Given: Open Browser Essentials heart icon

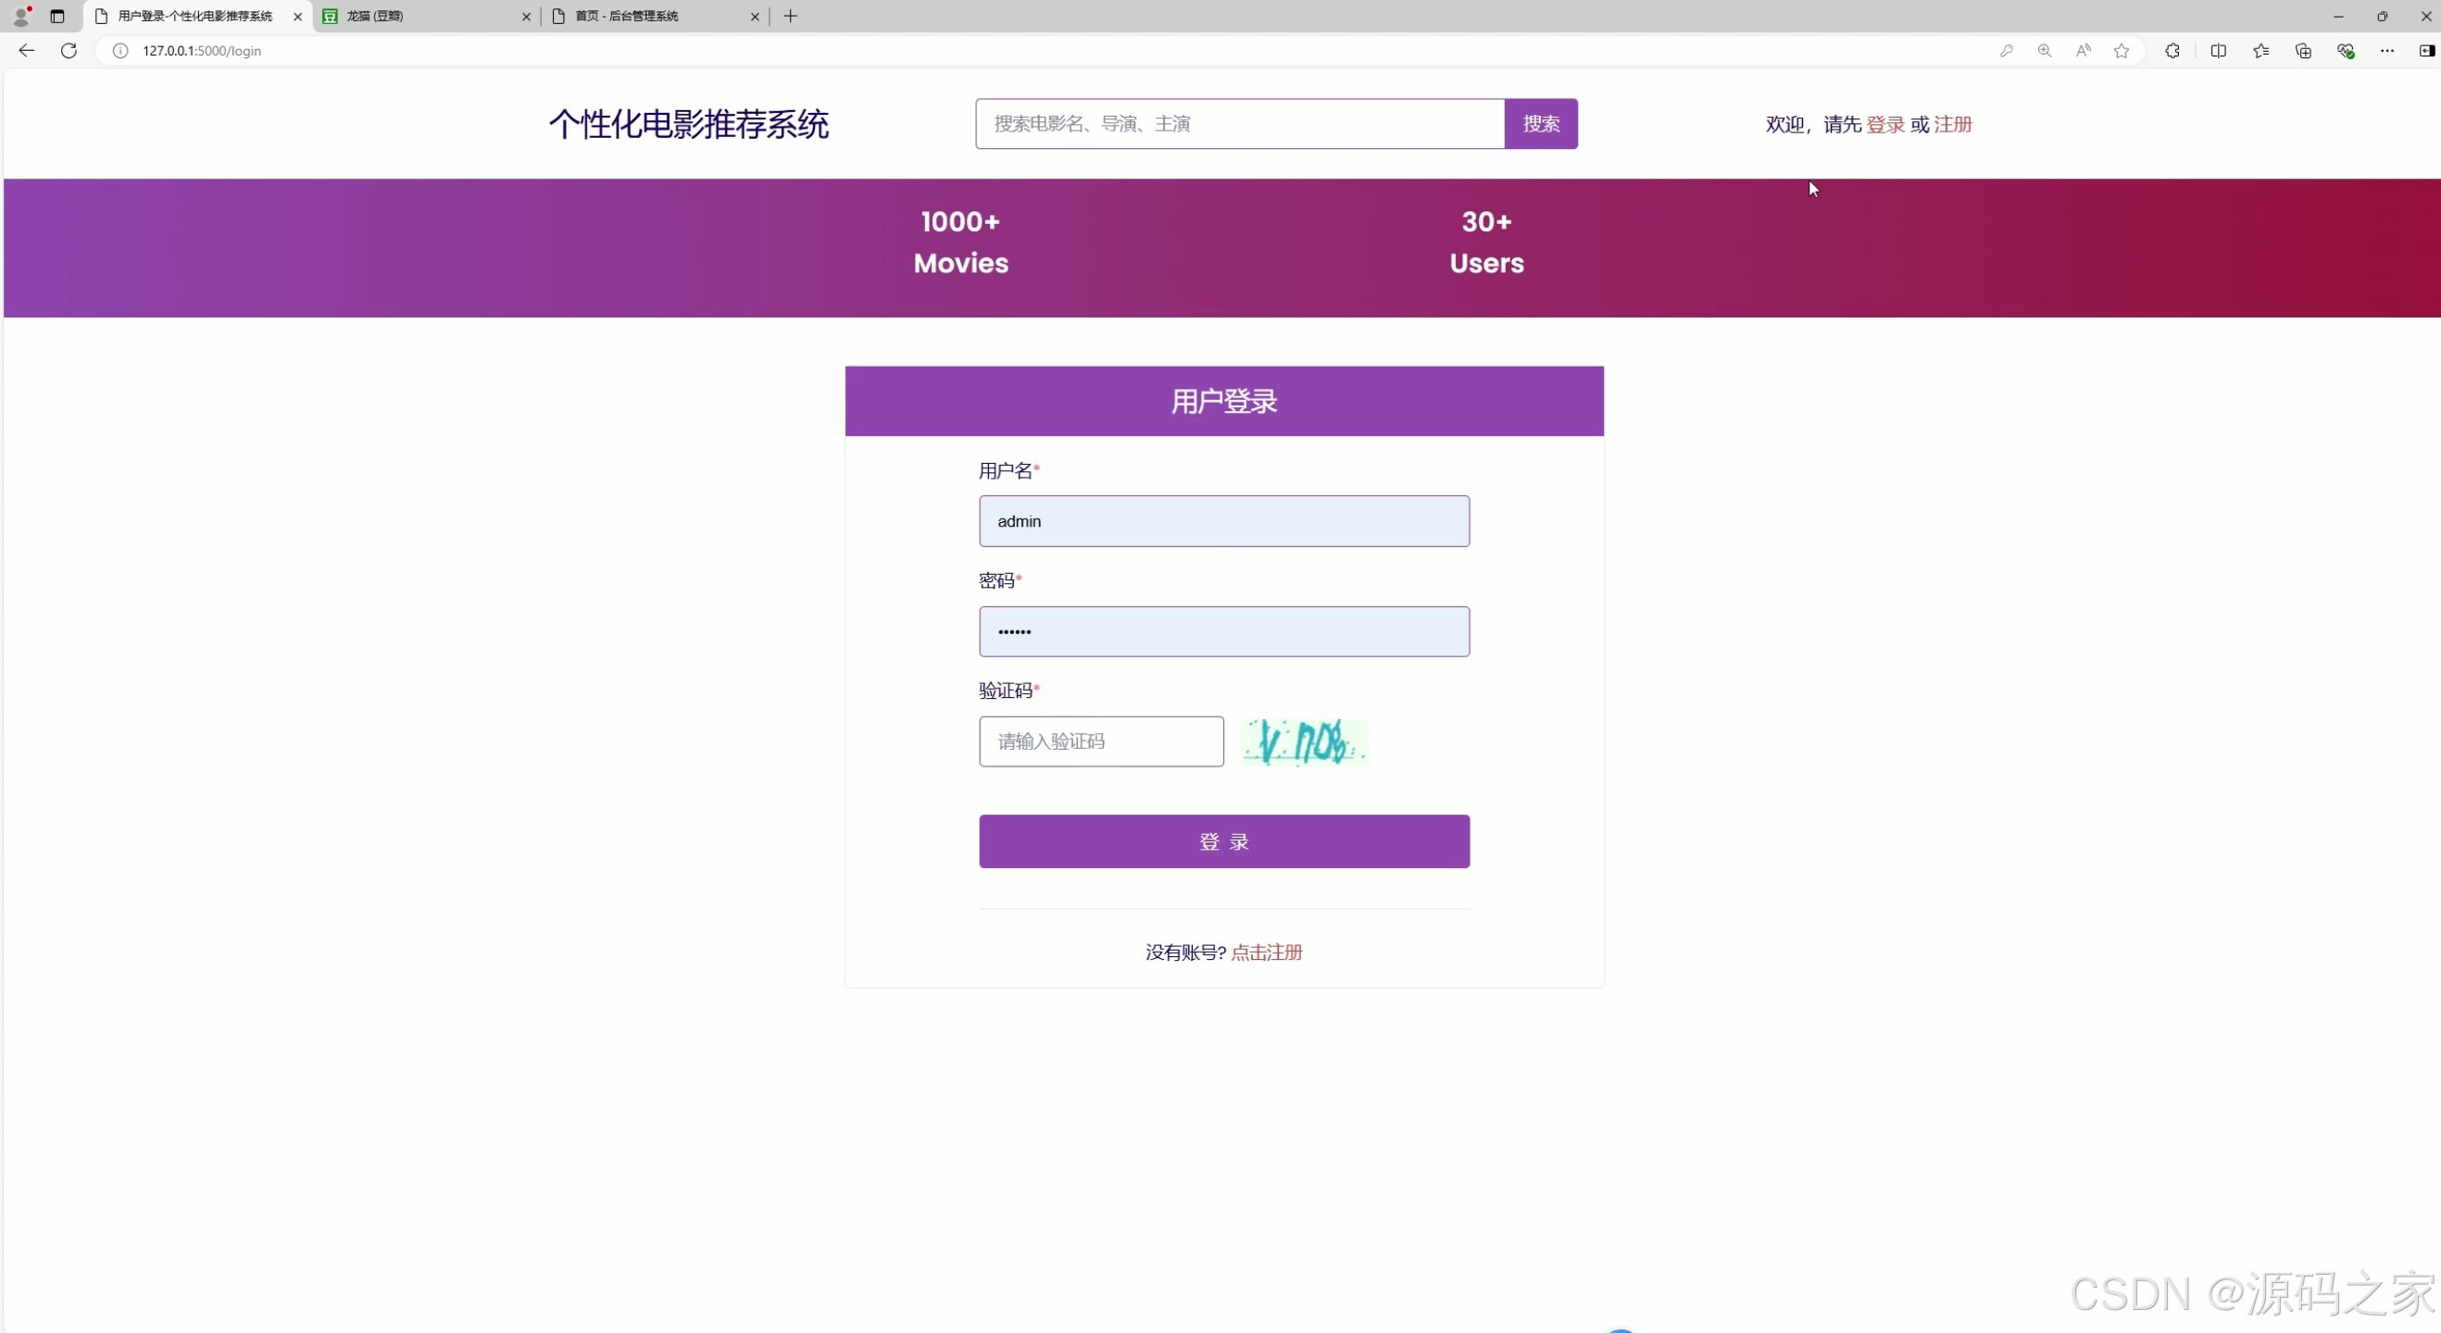Looking at the screenshot, I should 2347,51.
